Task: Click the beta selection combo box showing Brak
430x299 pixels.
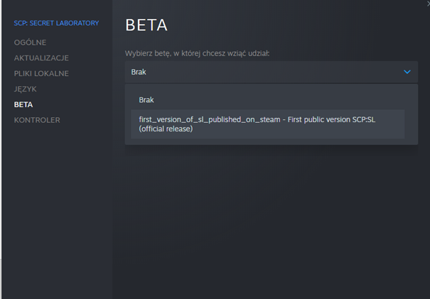Action: click(x=272, y=72)
